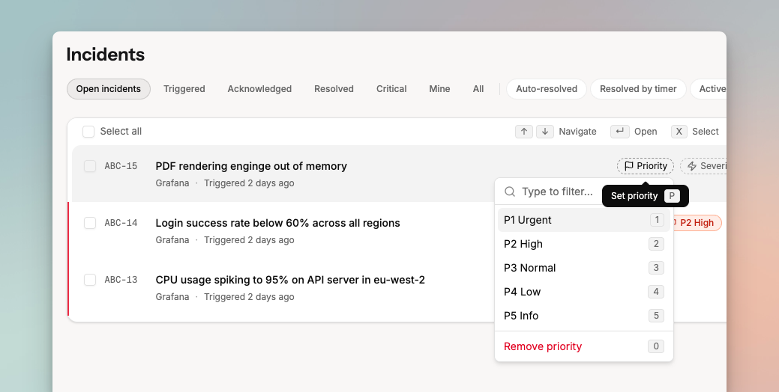This screenshot has height=392, width=779.
Task: Click the up arrow Navigate key icon
Action: [524, 132]
